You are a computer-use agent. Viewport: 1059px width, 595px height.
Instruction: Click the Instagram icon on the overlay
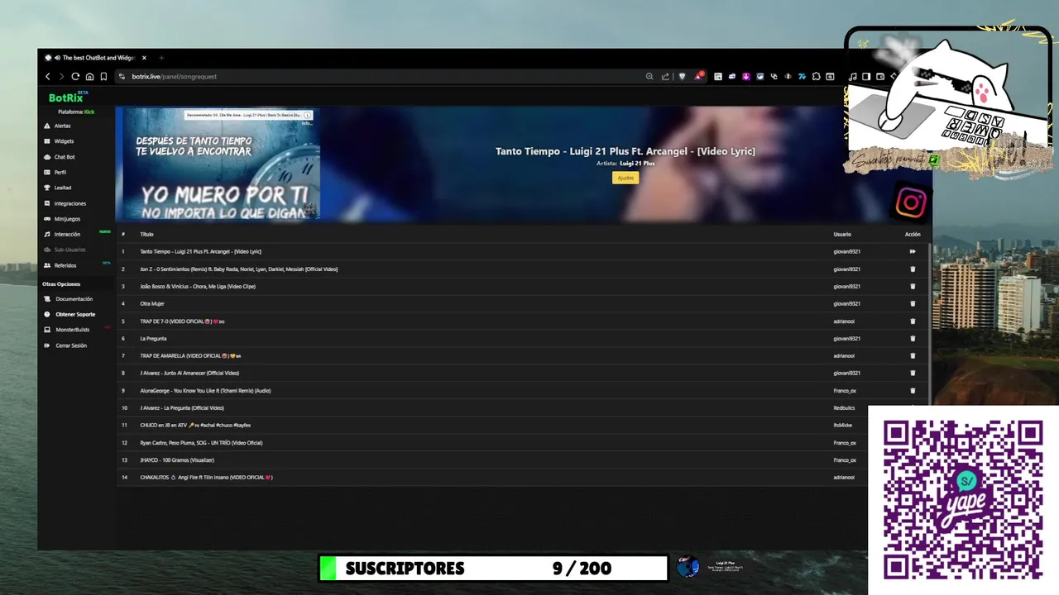click(911, 203)
